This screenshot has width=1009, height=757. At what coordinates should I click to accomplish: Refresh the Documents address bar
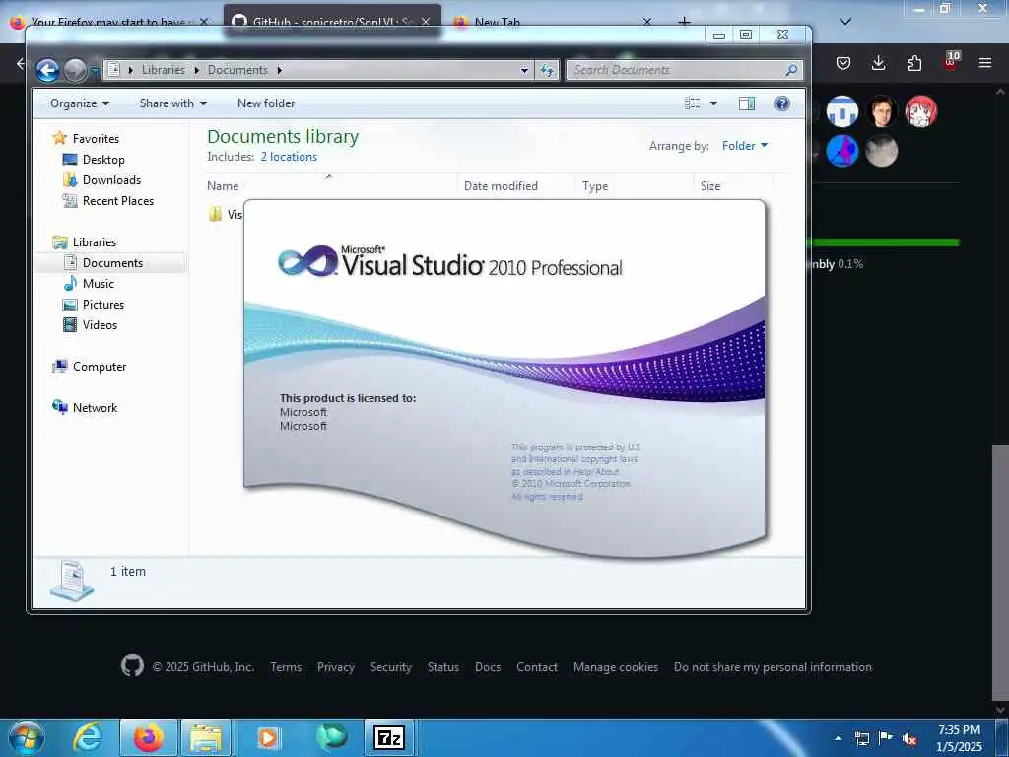tap(547, 70)
